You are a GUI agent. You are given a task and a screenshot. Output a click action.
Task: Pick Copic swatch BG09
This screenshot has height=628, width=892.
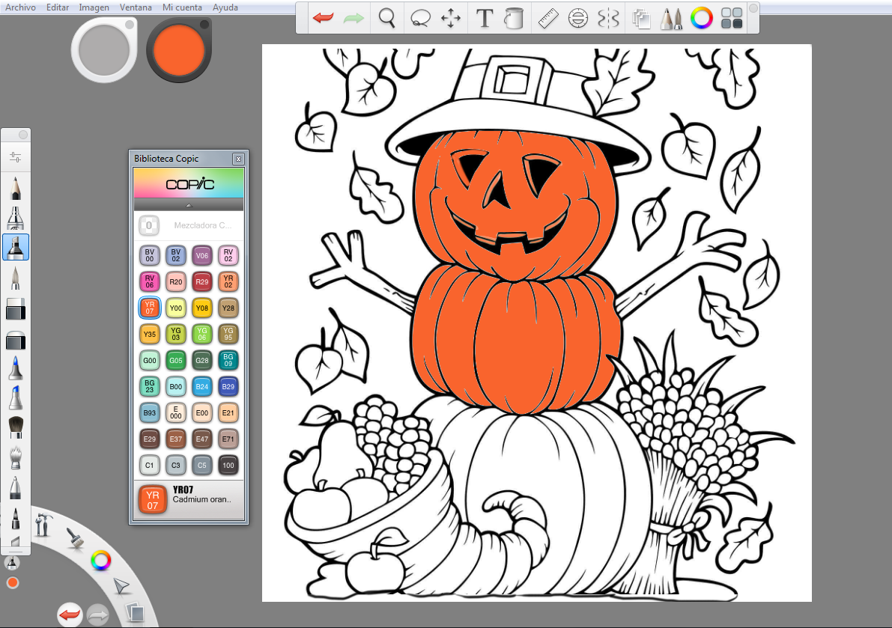click(228, 360)
